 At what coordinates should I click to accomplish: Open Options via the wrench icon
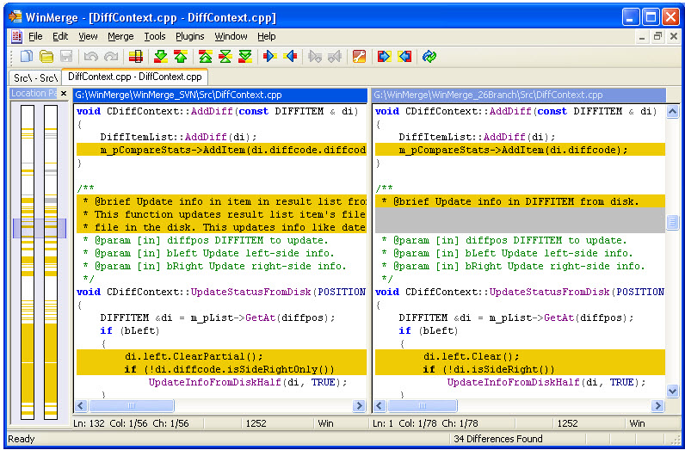359,57
